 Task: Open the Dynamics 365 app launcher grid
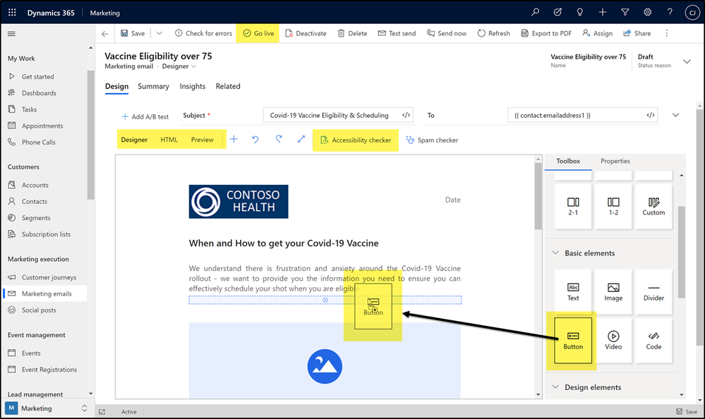point(12,13)
